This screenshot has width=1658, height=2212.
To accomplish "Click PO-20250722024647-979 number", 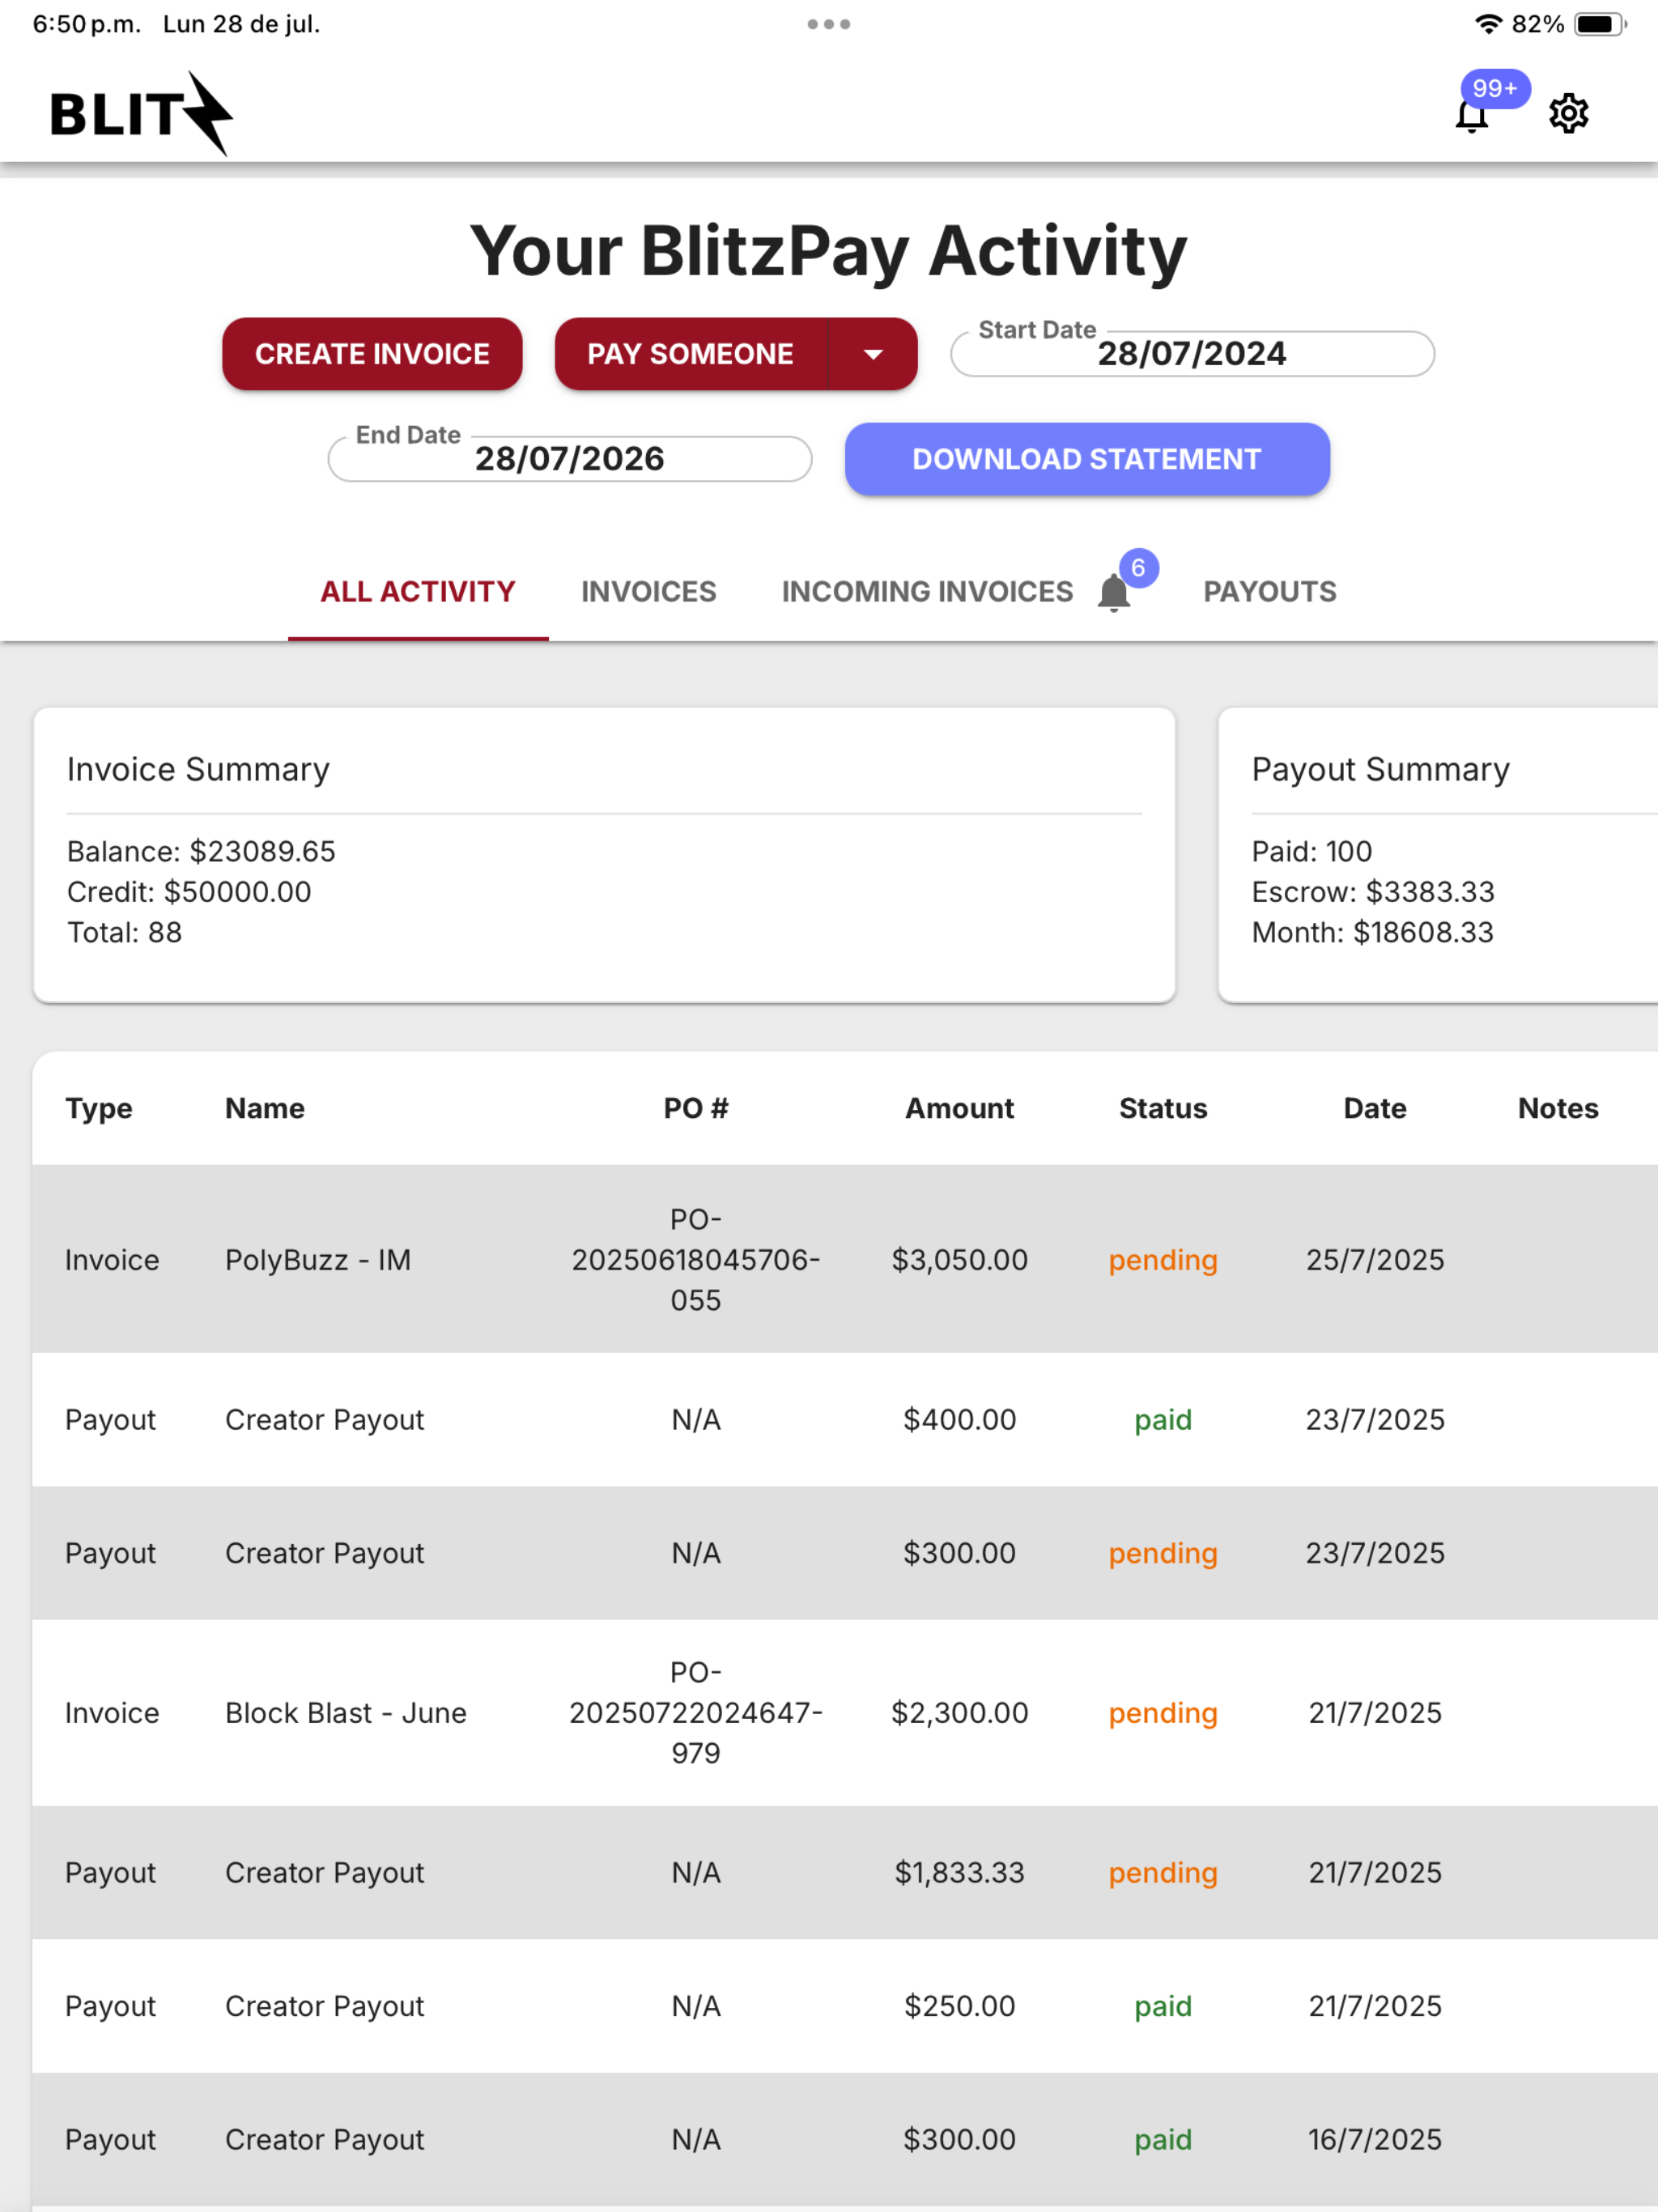I will 696,1712.
